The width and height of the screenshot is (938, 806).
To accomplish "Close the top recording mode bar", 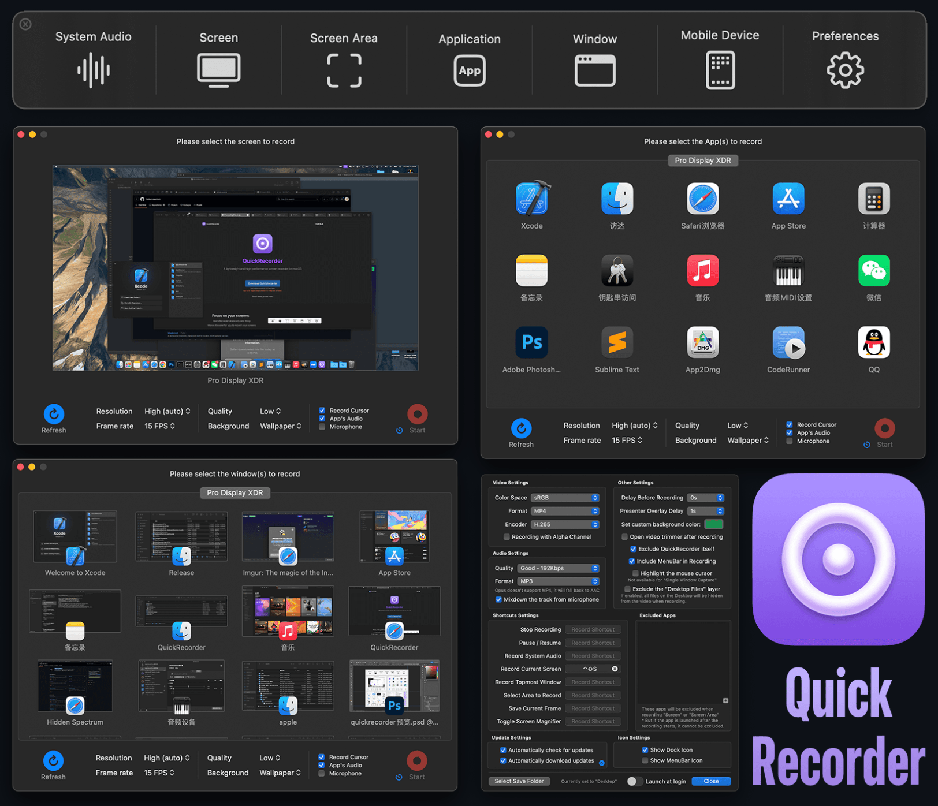I will 25,24.
